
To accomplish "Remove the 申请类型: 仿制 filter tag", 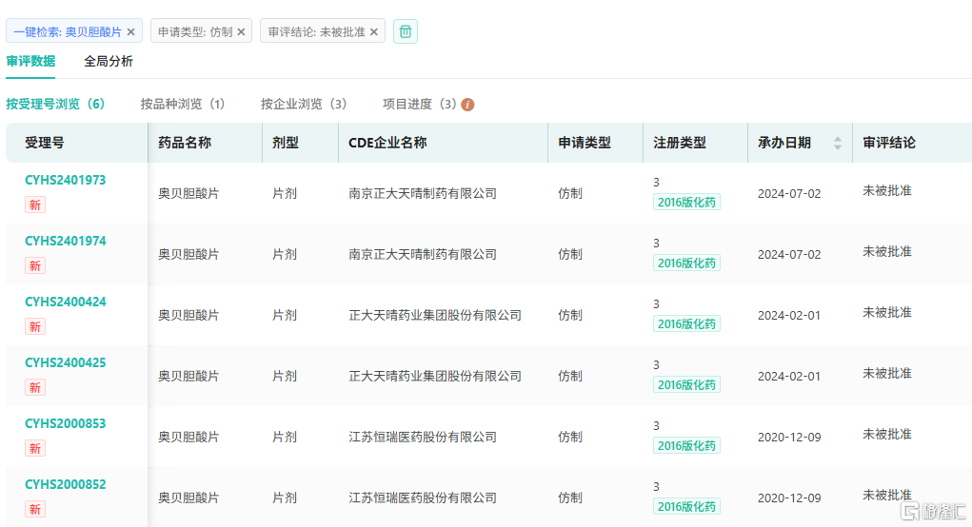I will point(241,31).
